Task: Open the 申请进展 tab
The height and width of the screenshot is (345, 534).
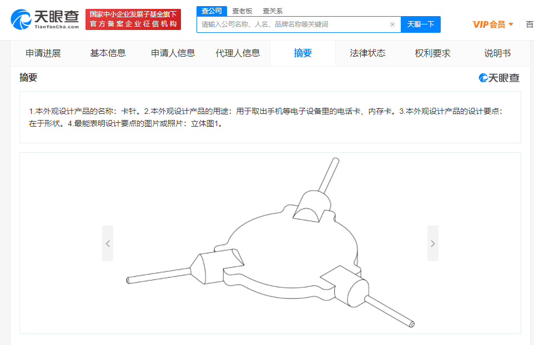Action: tap(43, 53)
